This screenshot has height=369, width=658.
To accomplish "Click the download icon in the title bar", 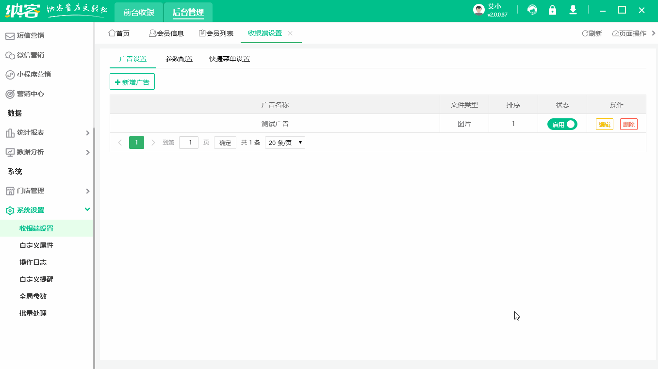I will 572,9.
